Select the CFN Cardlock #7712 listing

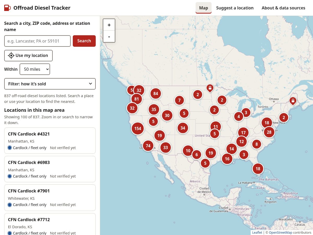pyautogui.click(x=50, y=224)
